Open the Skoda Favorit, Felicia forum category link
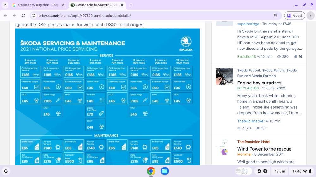This screenshot has height=177, width=316. (267, 73)
